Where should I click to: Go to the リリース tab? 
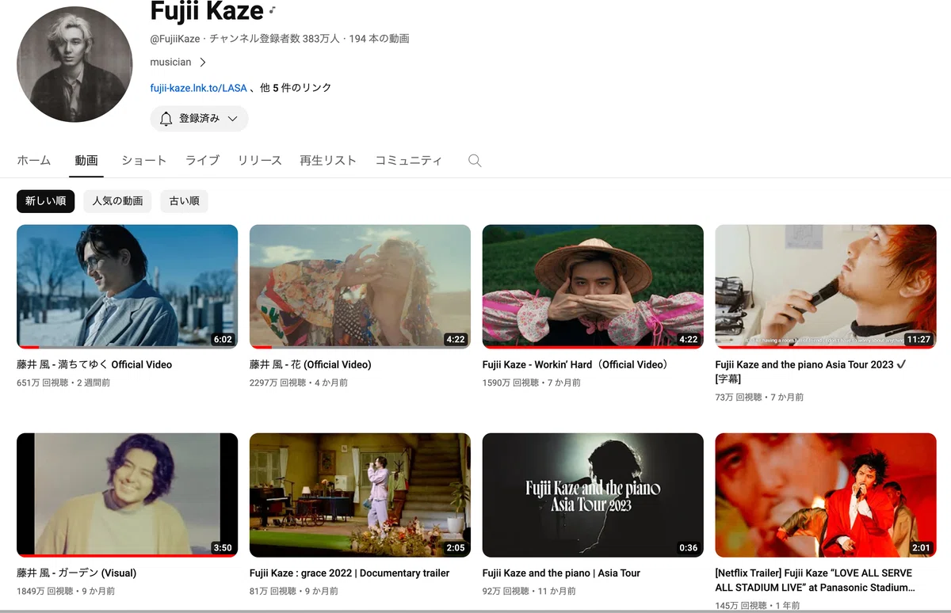point(260,160)
